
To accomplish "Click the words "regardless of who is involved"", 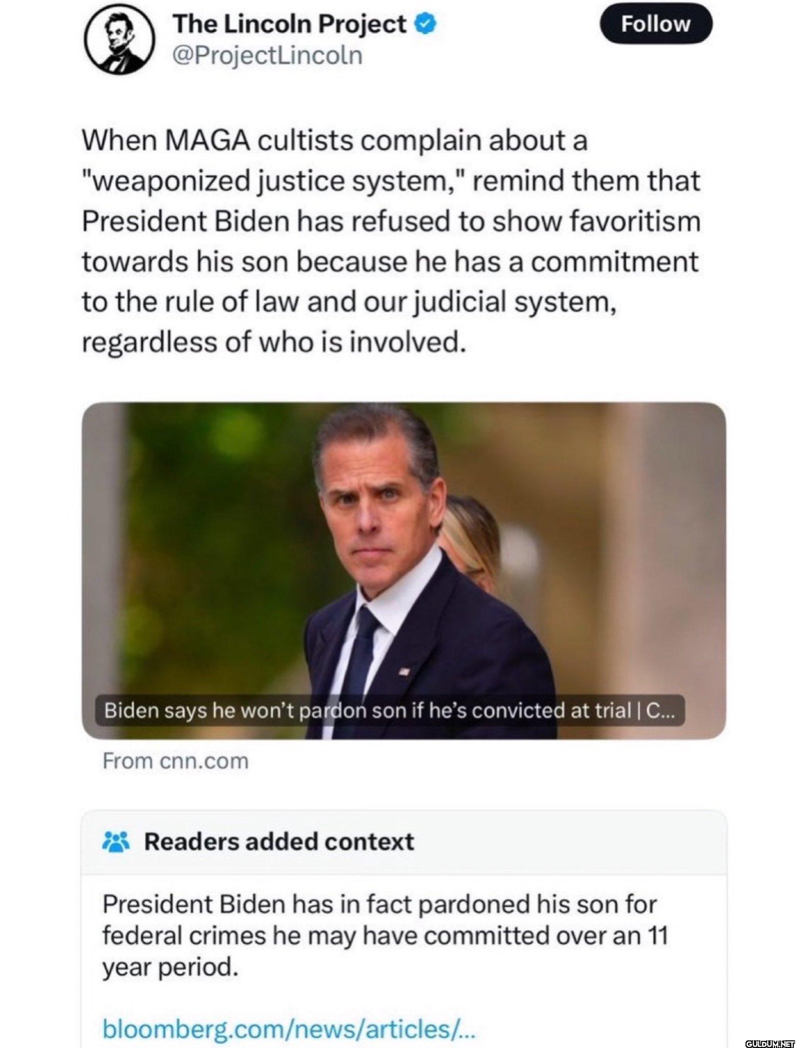I will pos(274,342).
